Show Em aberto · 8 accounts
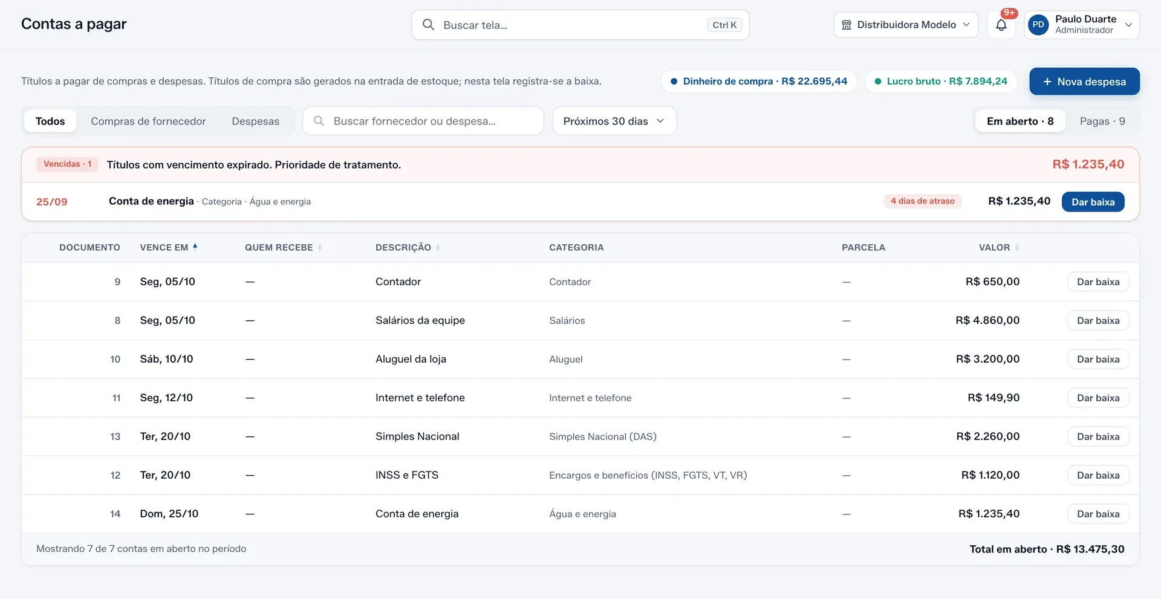 [x=1020, y=121]
